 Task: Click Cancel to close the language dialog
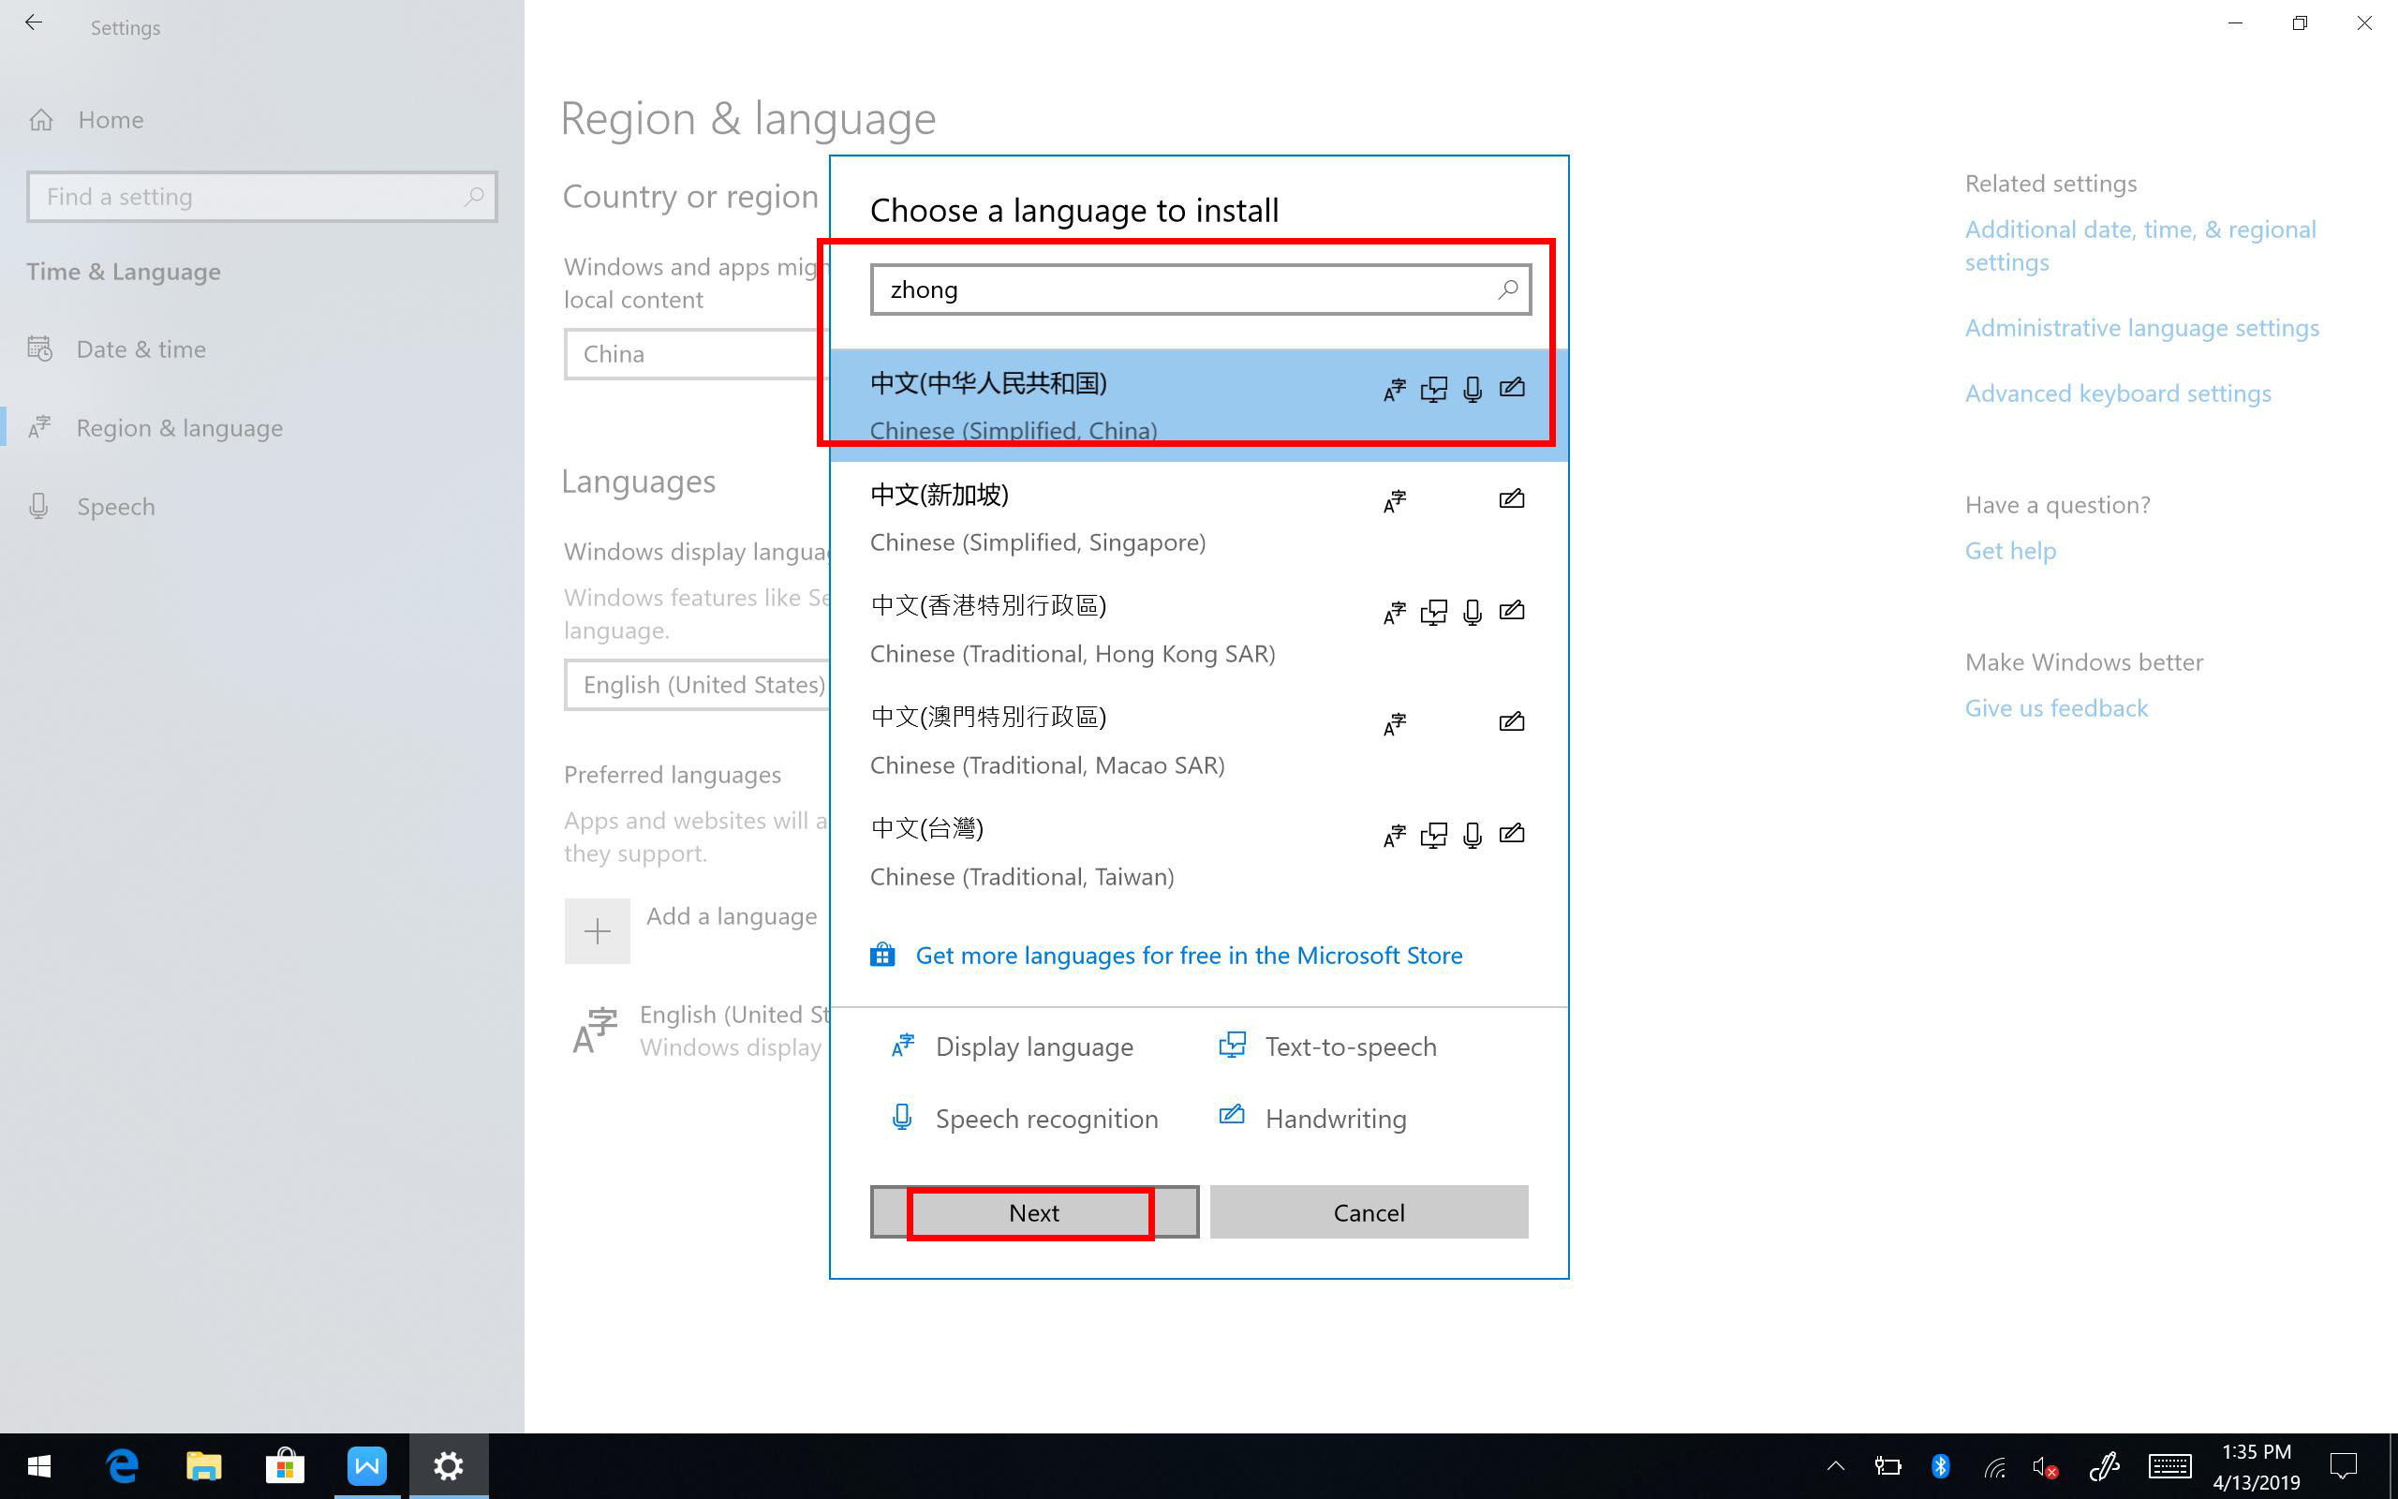click(x=1369, y=1212)
